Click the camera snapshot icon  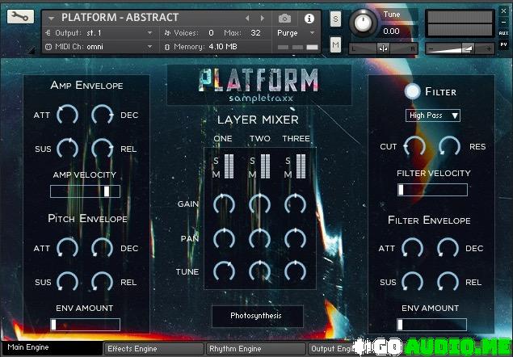tap(284, 18)
